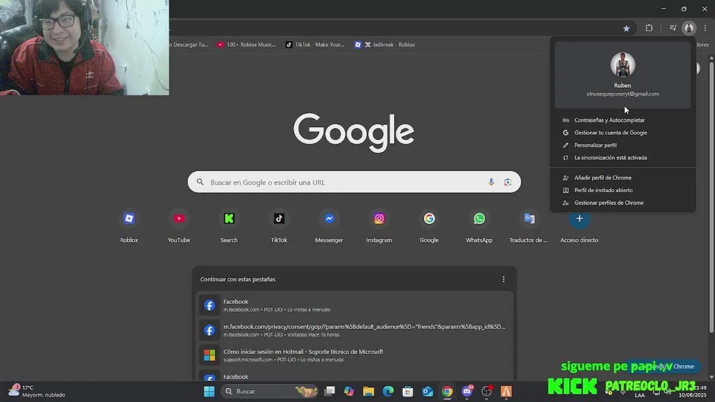
Task: Open the Google shortcut tile
Action: coord(429,226)
